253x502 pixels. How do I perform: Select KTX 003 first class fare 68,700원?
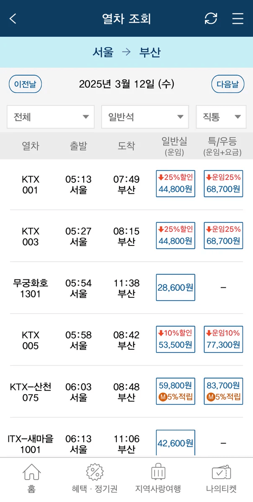223,236
